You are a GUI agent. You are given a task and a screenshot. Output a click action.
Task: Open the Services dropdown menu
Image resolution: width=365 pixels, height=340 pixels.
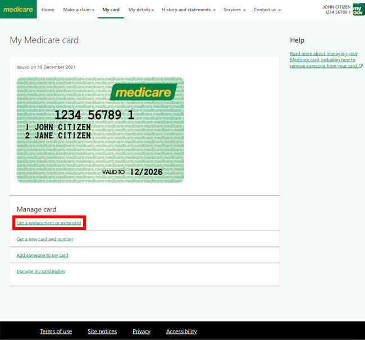[234, 10]
